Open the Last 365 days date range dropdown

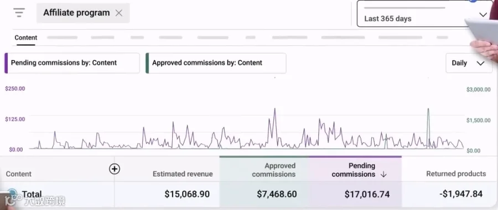coord(425,14)
